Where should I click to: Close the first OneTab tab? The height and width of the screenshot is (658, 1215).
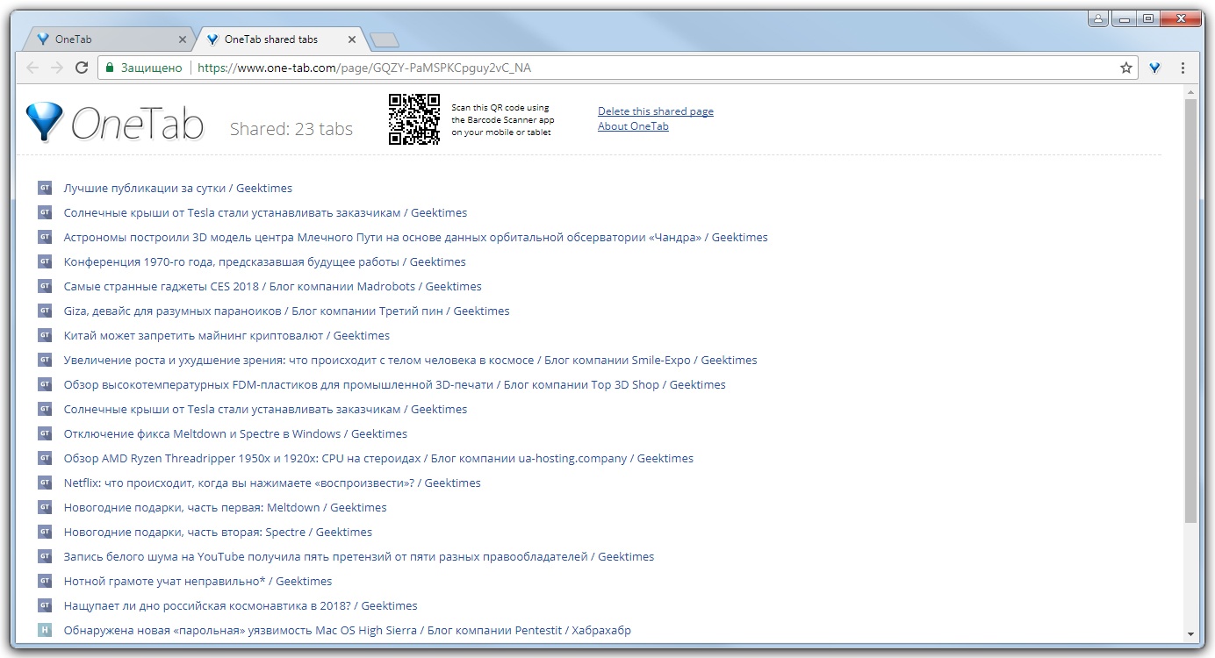click(183, 39)
